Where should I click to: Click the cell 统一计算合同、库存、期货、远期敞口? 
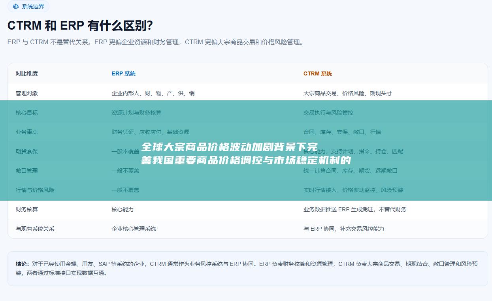click(x=351, y=171)
